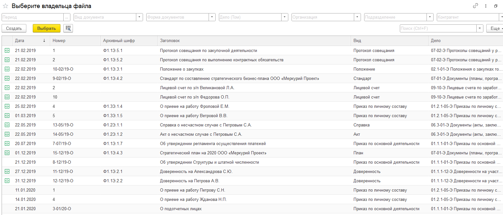The width and height of the screenshot is (503, 215).
Task: Expand the 'Вид документа' dropdown
Action: [139, 17]
